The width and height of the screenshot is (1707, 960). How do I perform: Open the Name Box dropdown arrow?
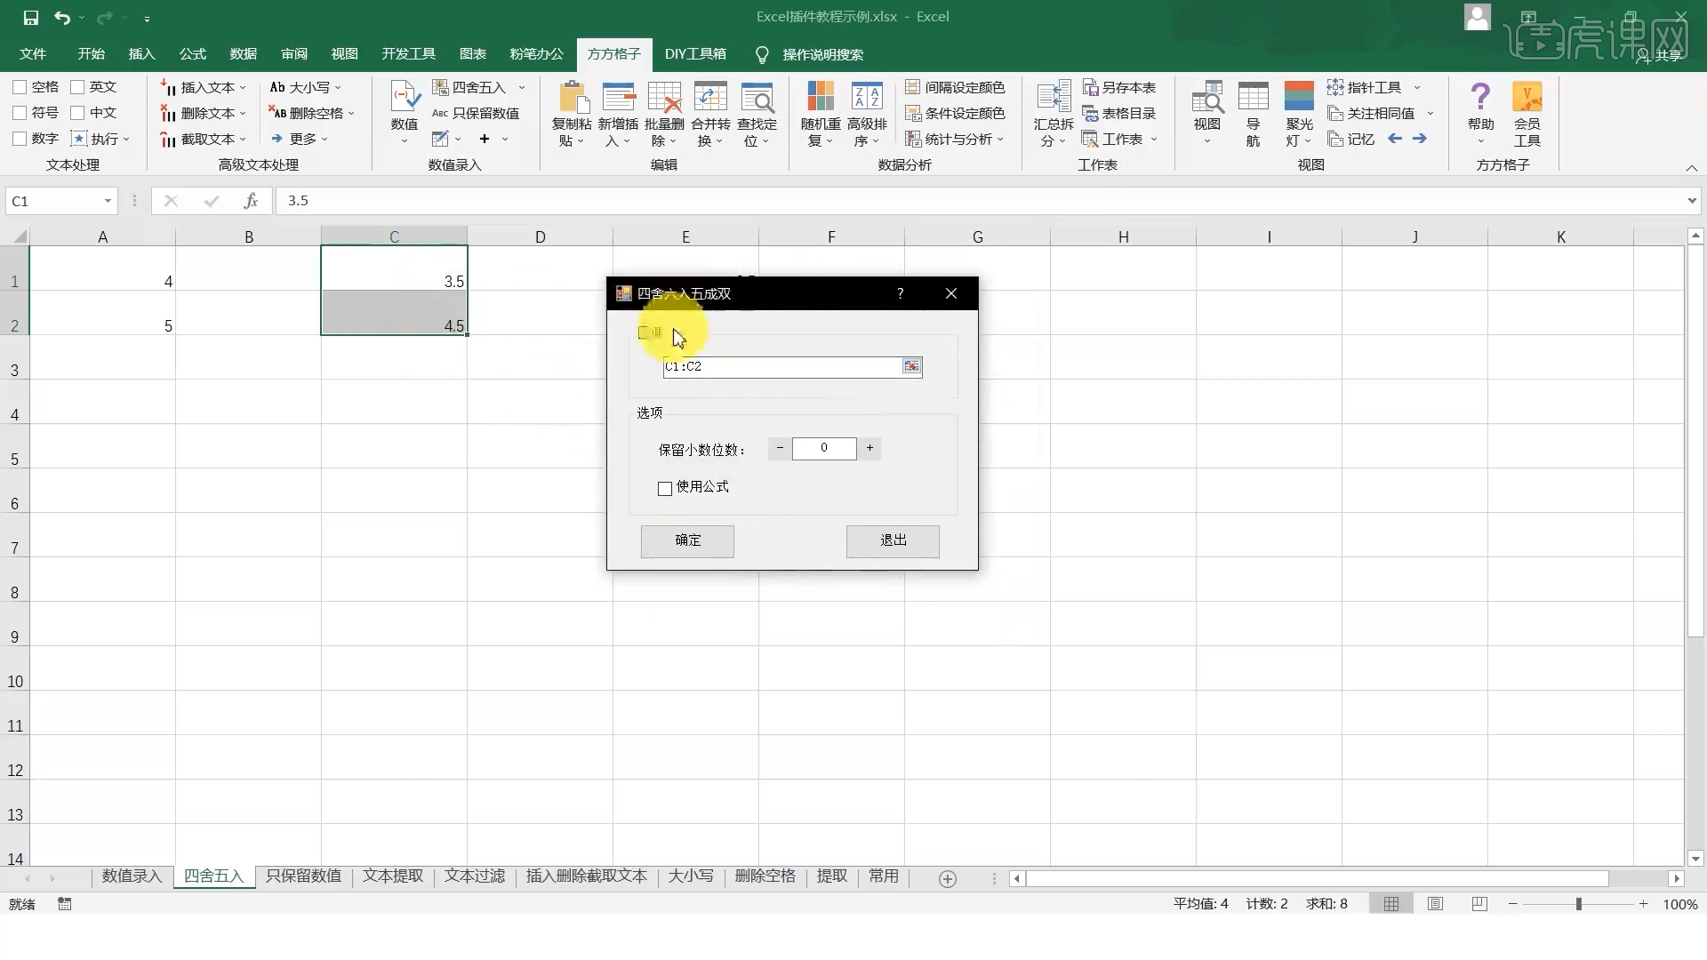coord(108,201)
